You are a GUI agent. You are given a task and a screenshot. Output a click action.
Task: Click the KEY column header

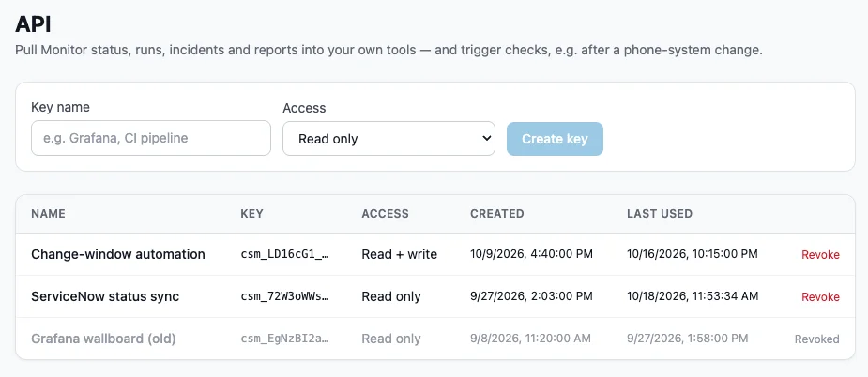[251, 213]
